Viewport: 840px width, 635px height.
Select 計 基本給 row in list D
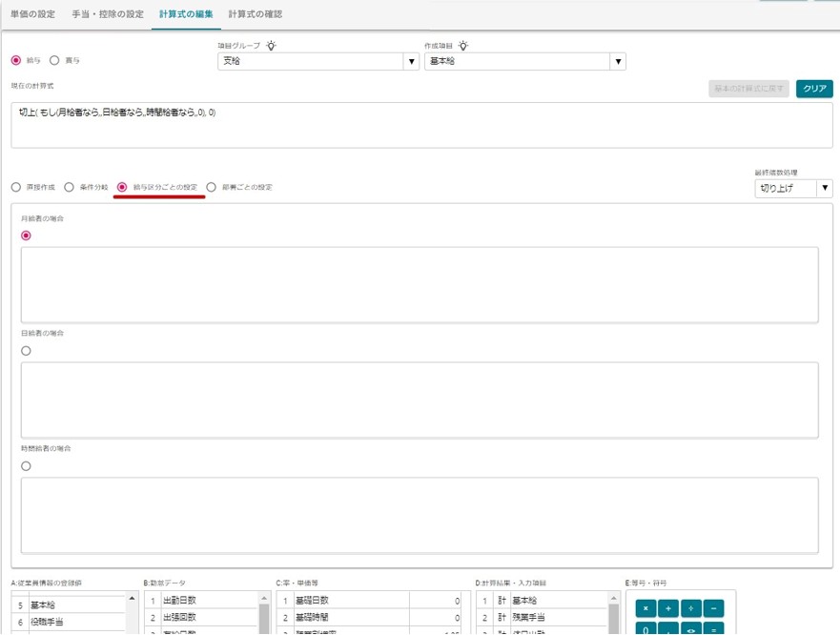point(543,601)
